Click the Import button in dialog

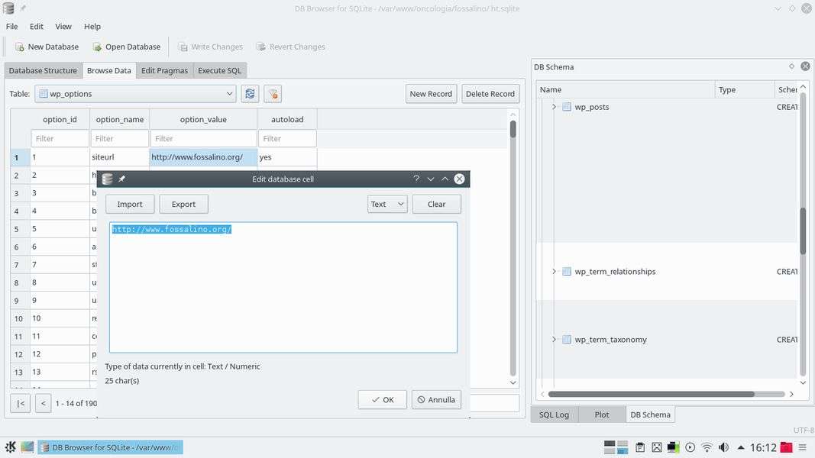pos(130,204)
